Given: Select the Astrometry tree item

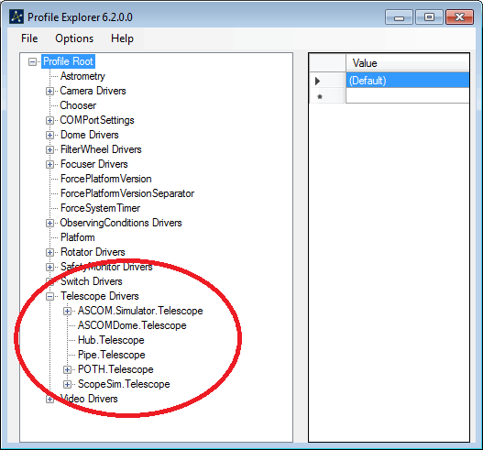Looking at the screenshot, I should [x=82, y=76].
